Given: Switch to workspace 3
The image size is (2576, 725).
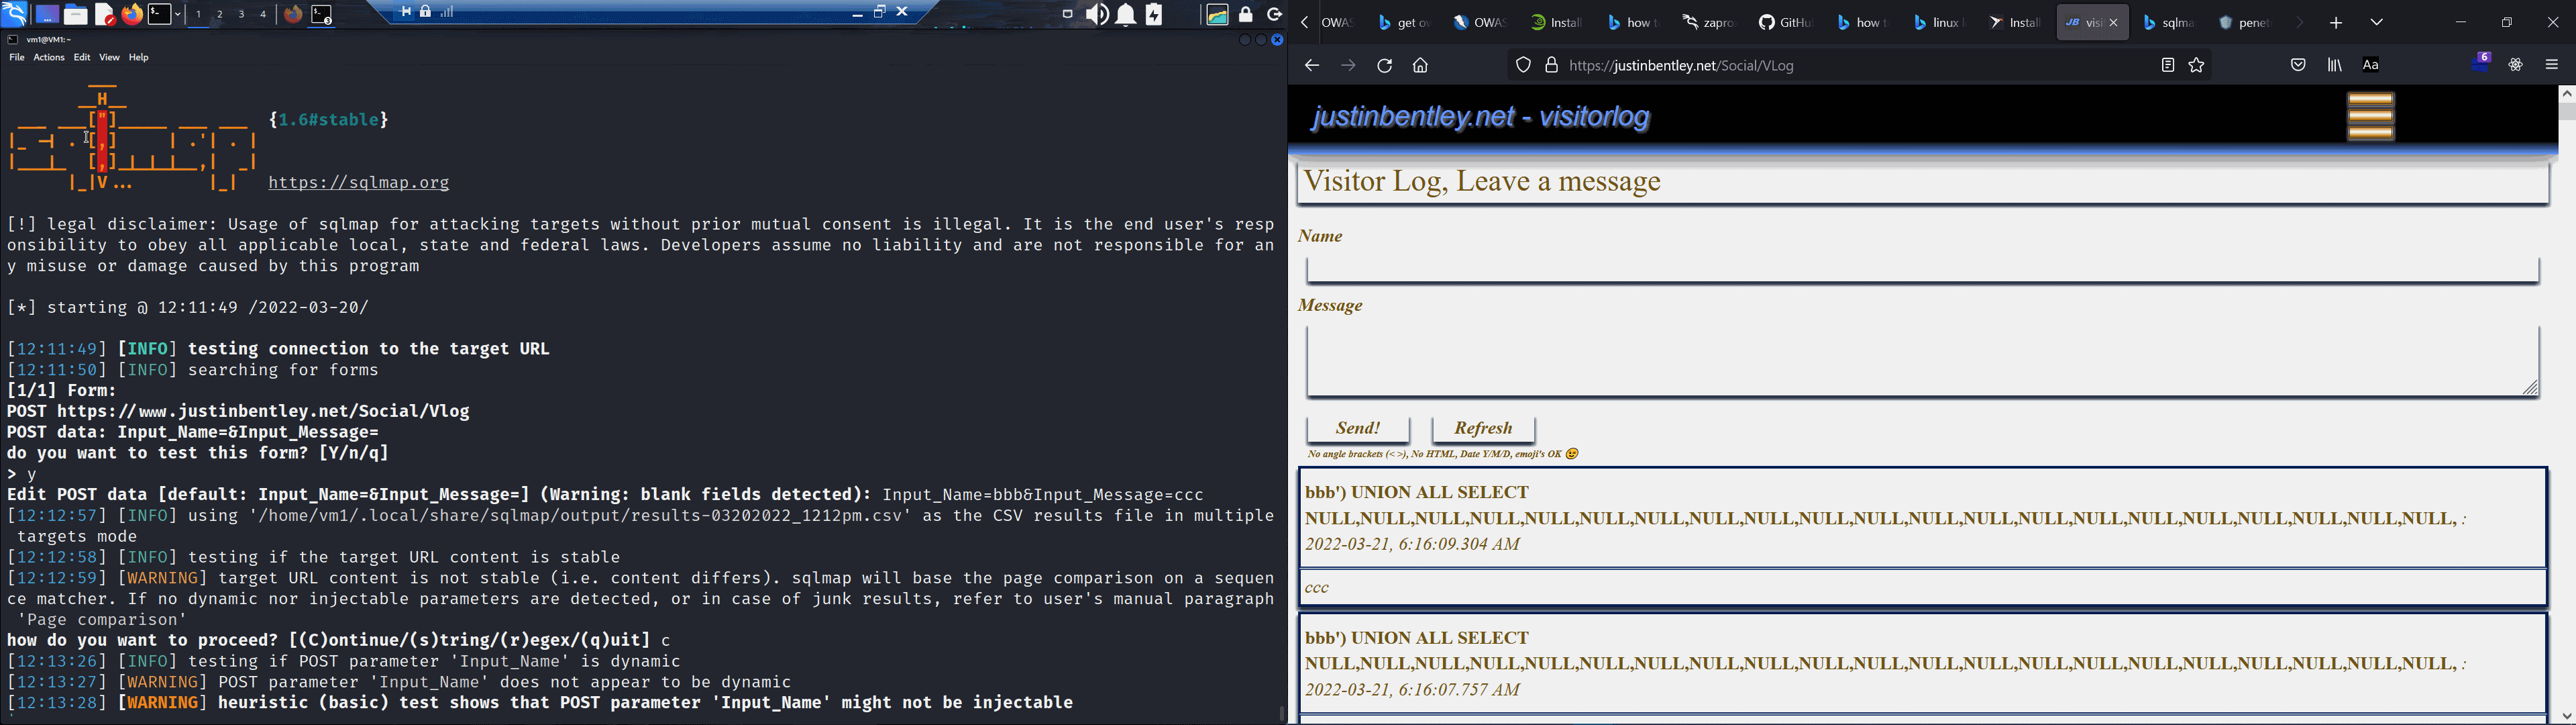Looking at the screenshot, I should point(242,15).
